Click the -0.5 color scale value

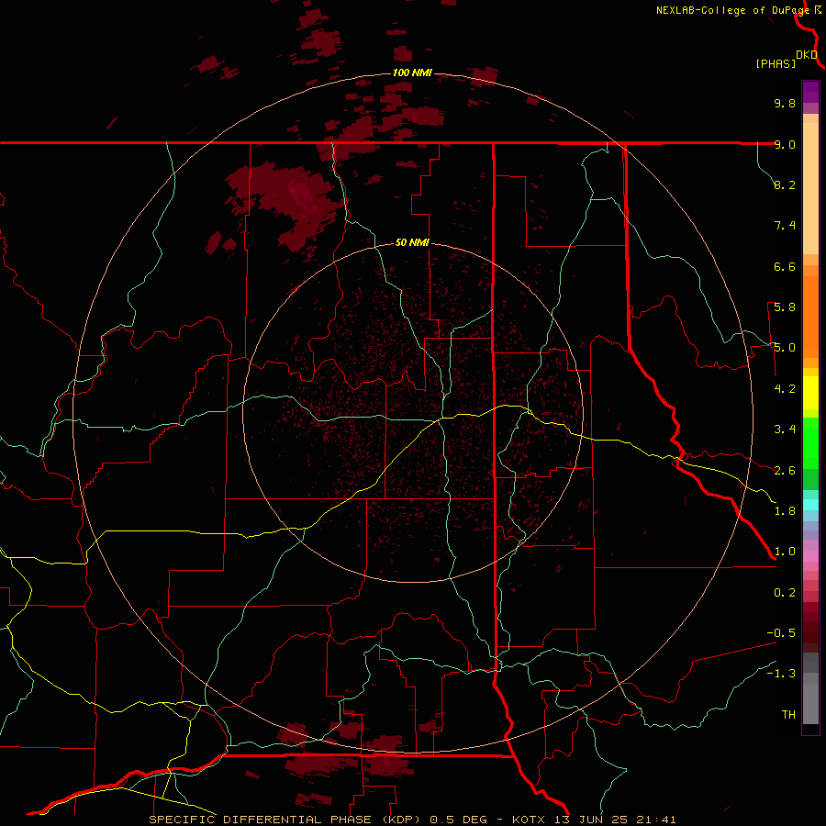(x=781, y=633)
